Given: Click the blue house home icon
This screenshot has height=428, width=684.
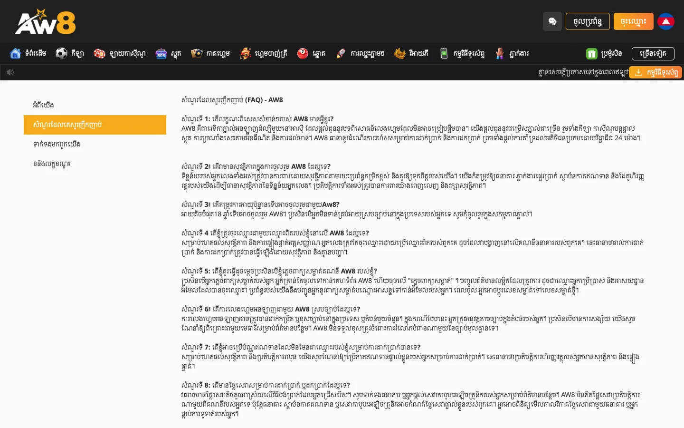Looking at the screenshot, I should [15, 54].
